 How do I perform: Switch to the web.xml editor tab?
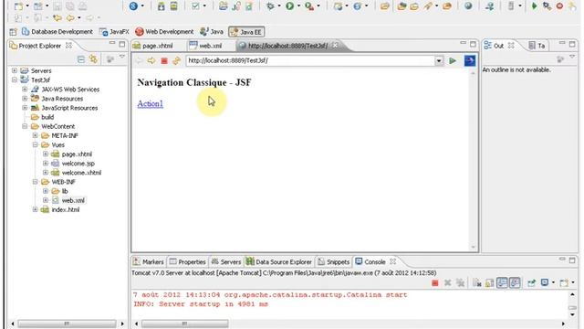coord(205,46)
